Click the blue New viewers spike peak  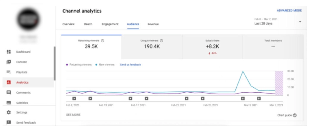point(243,71)
